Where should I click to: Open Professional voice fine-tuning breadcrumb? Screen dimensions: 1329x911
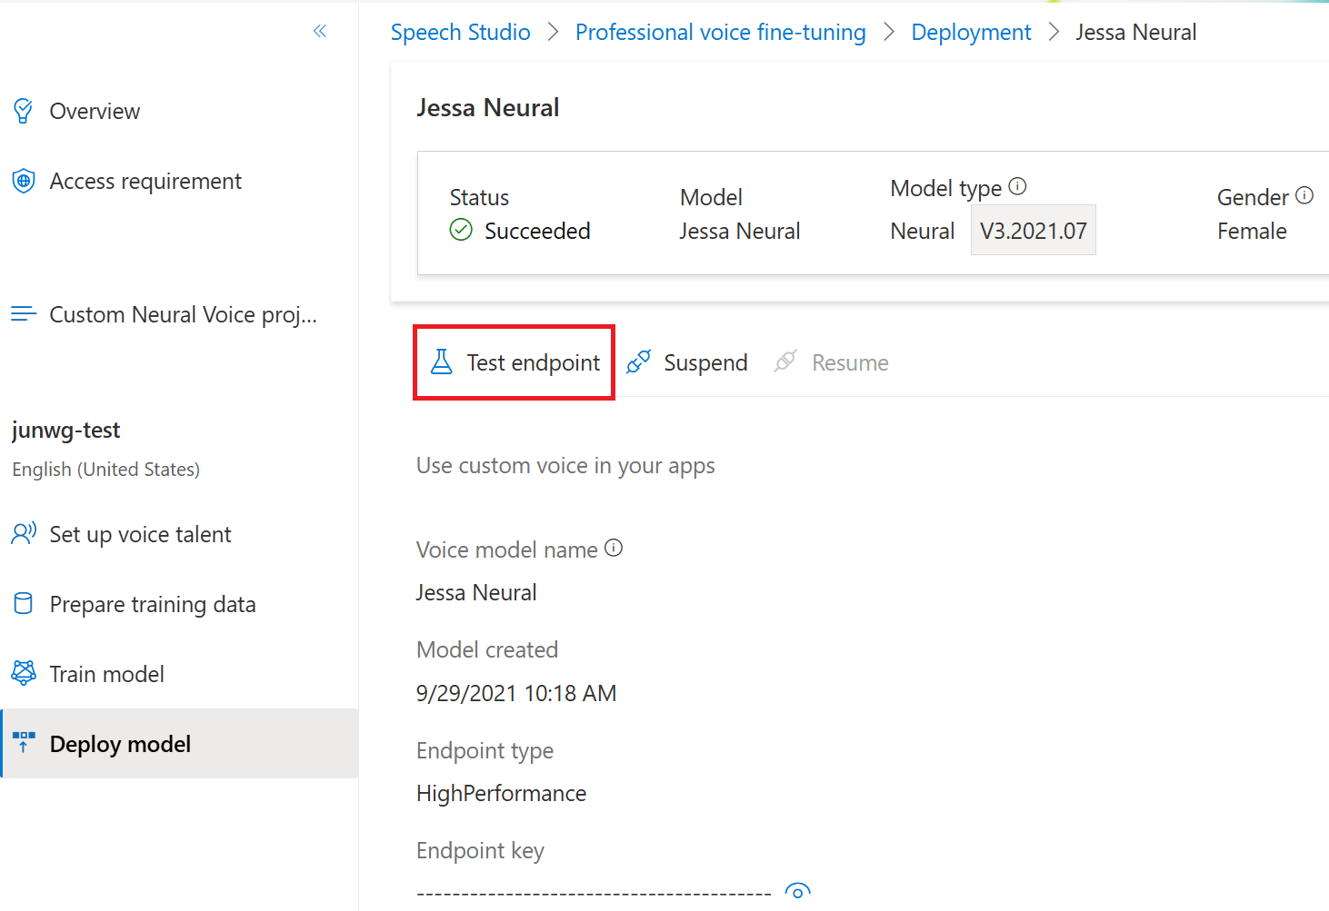pos(720,33)
